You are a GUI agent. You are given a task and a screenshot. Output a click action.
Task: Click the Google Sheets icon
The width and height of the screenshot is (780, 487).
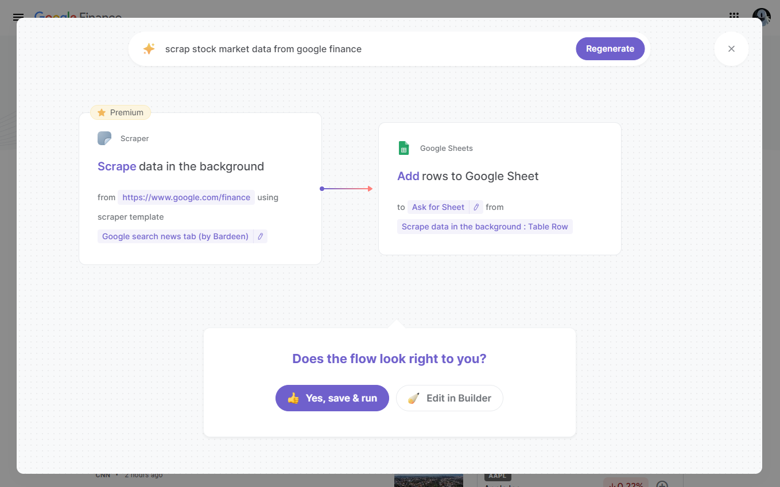(404, 148)
